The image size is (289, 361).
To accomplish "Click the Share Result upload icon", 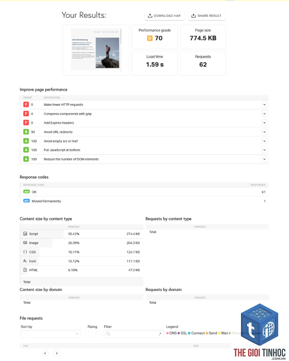I will tap(193, 16).
